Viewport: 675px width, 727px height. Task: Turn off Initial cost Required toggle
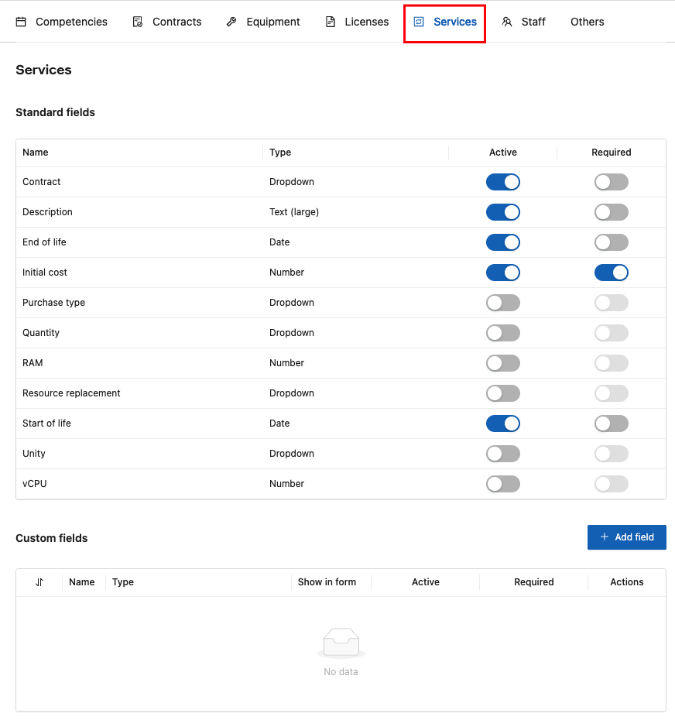611,273
